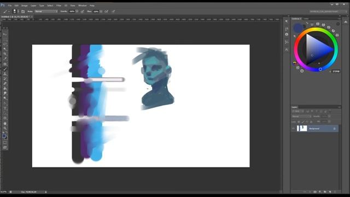Enable airbrush mode in options bar
This screenshot has width=350, height=197.
point(107,11)
